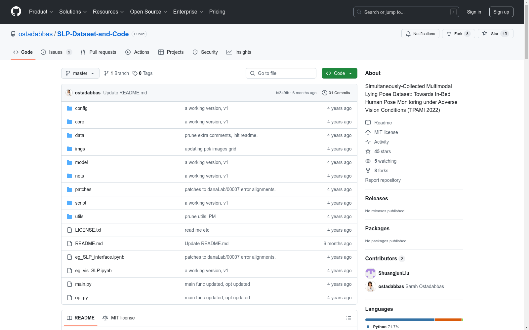The width and height of the screenshot is (529, 330).
Task: Open the README outline list icon
Action: point(348,318)
